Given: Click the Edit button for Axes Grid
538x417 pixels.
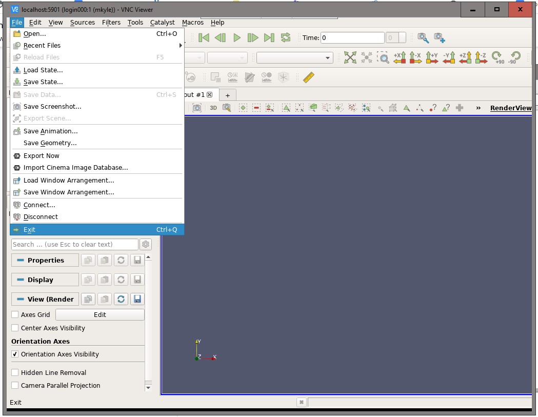Looking at the screenshot, I should coord(100,315).
